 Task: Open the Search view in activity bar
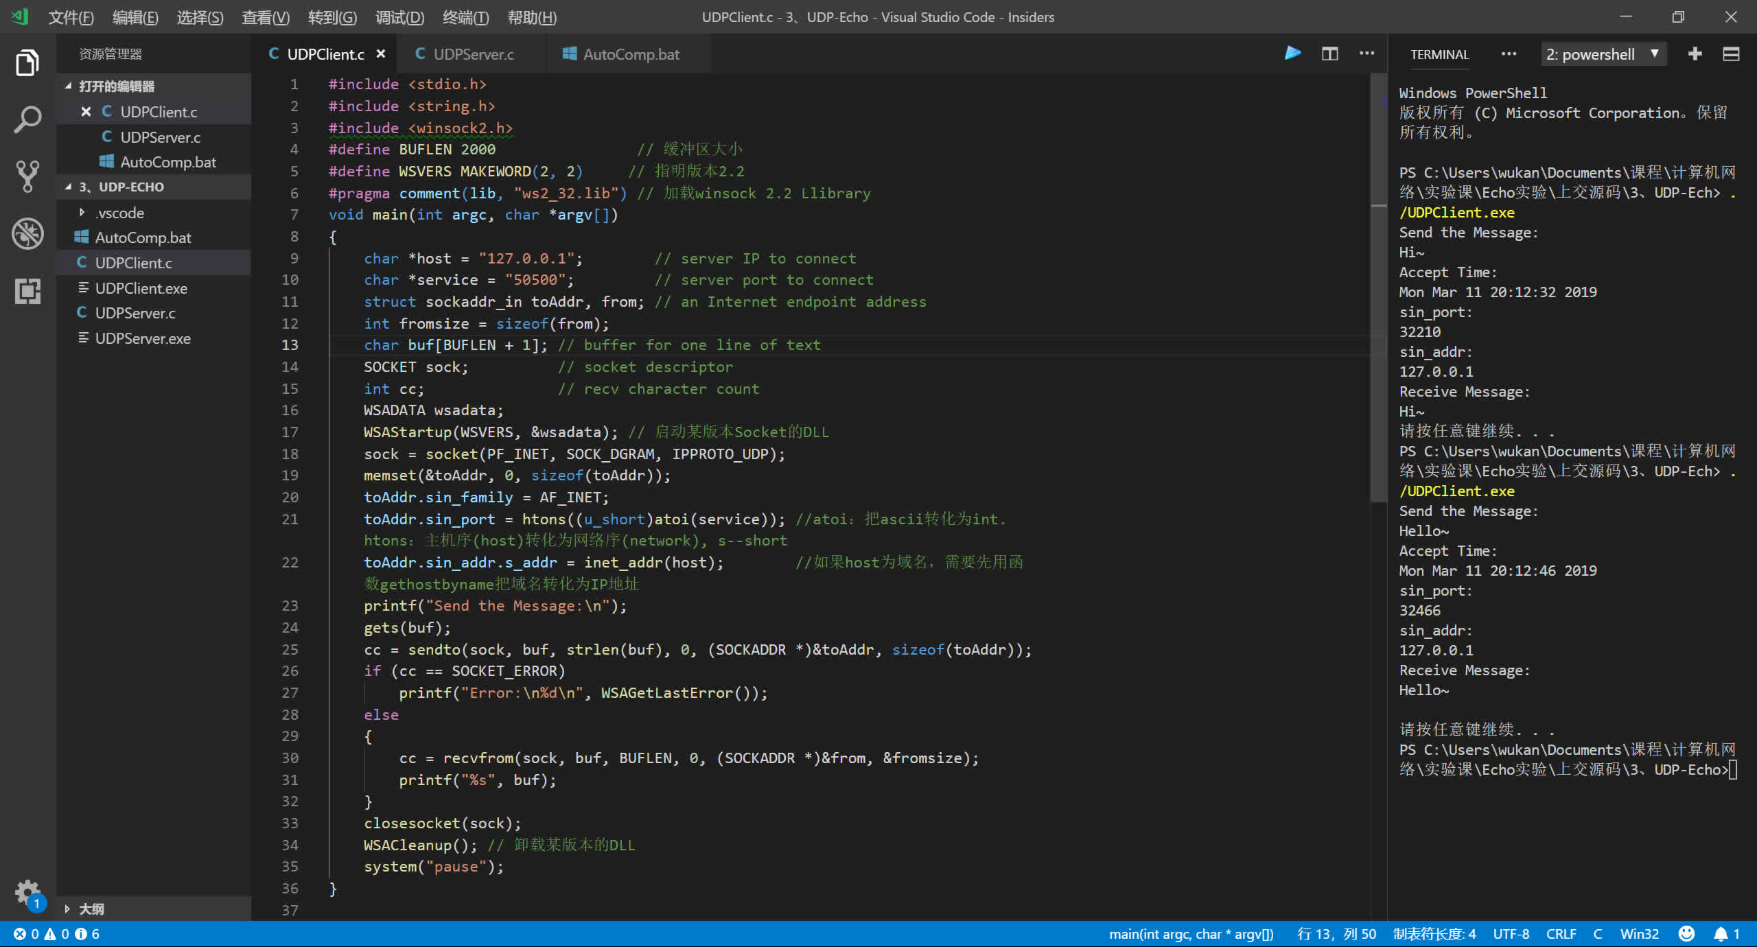click(x=27, y=119)
